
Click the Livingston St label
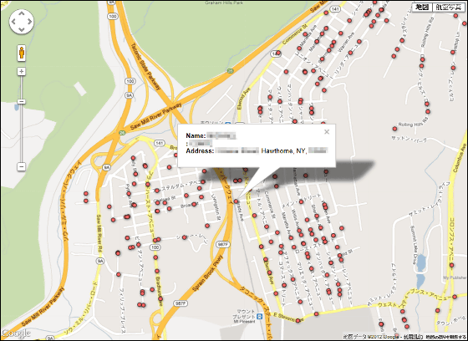pos(216,207)
